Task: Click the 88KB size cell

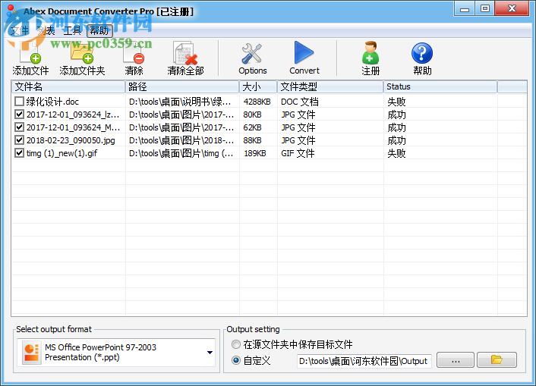Action: (252, 140)
